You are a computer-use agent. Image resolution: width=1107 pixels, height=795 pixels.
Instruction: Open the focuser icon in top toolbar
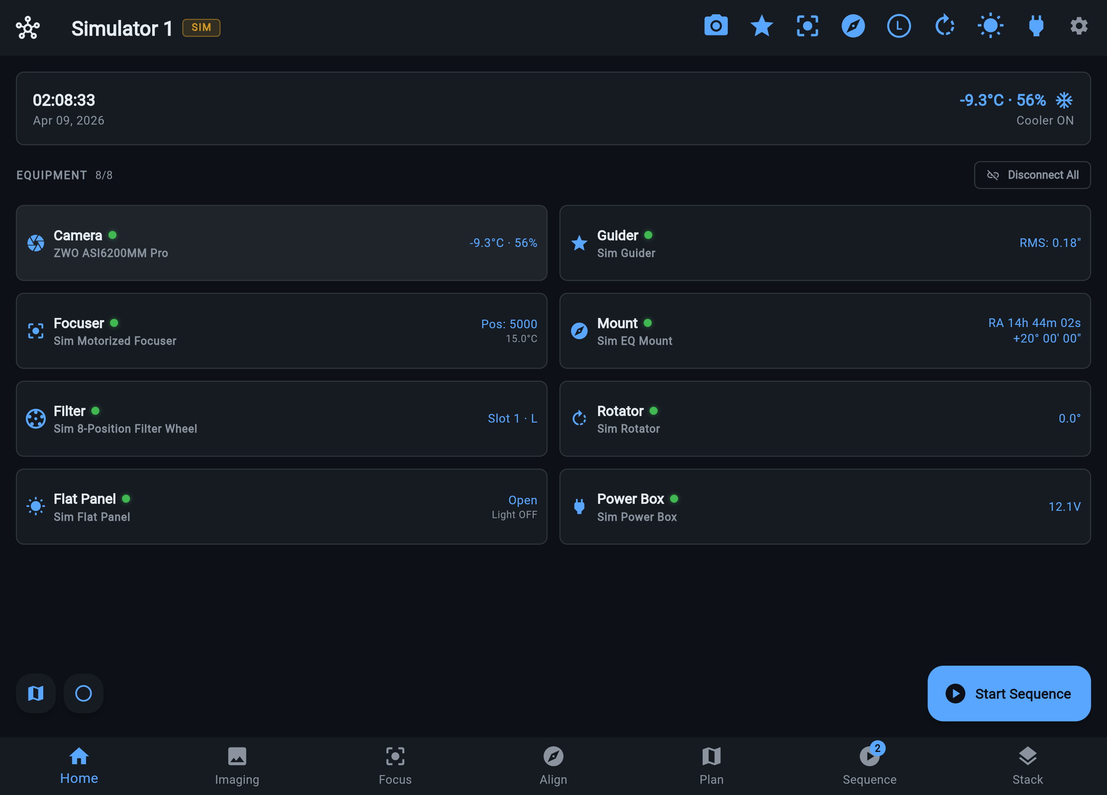pyautogui.click(x=807, y=26)
